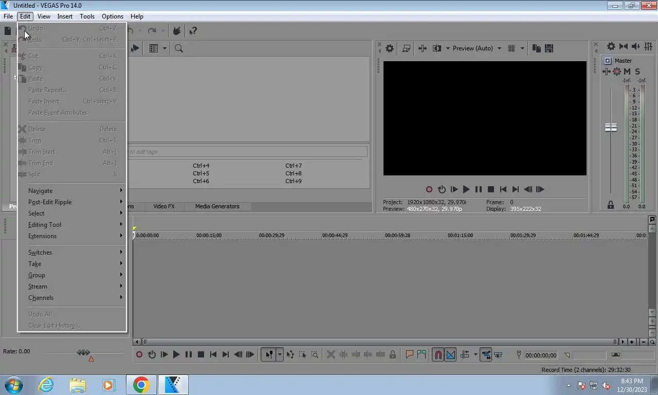Image resolution: width=658 pixels, height=395 pixels.
Task: Toggle the Master fader channel lock
Action: (x=611, y=205)
